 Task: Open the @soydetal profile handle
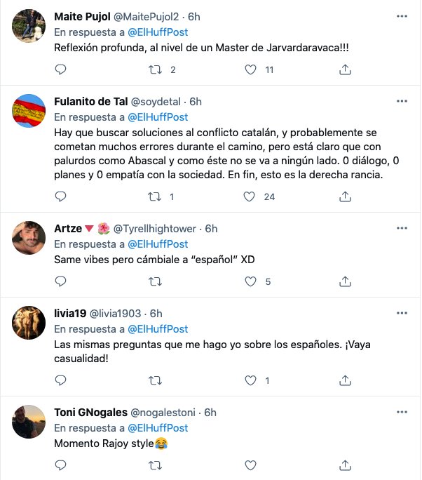158,101
